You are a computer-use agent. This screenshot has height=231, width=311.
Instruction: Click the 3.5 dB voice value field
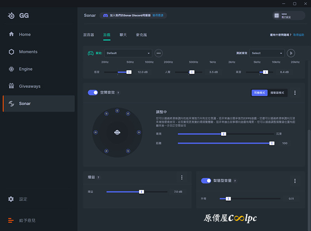(x=213, y=72)
